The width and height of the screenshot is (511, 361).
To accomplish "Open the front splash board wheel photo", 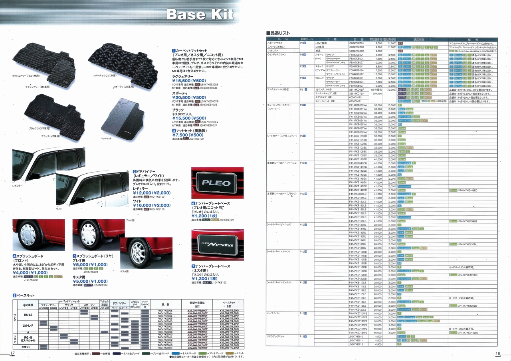I will coord(38,235).
